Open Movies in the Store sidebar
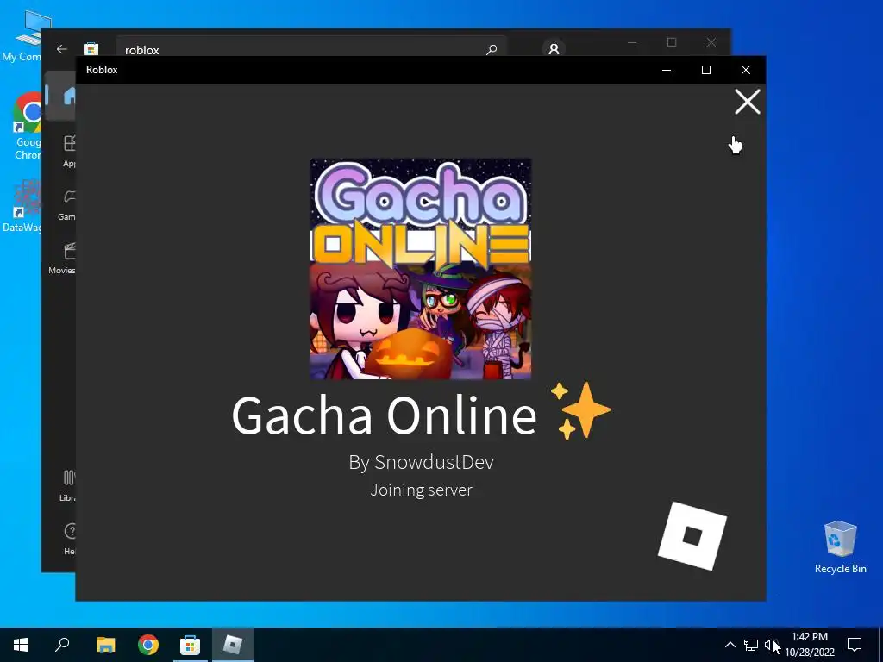883x662 pixels. [62, 259]
